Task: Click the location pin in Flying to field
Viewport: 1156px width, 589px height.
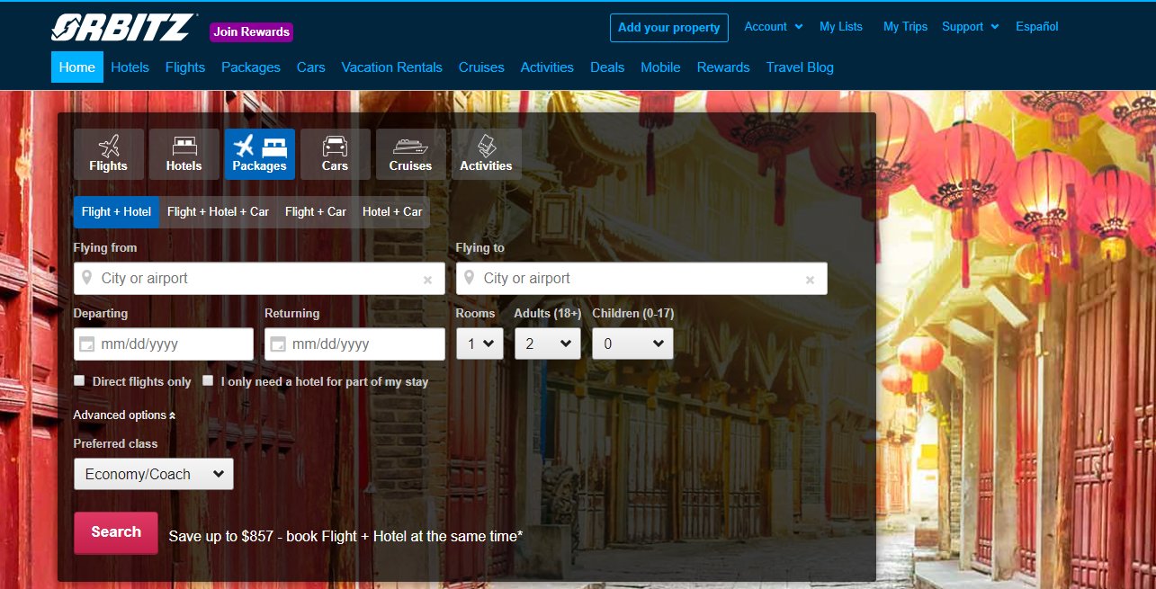Action: click(470, 278)
